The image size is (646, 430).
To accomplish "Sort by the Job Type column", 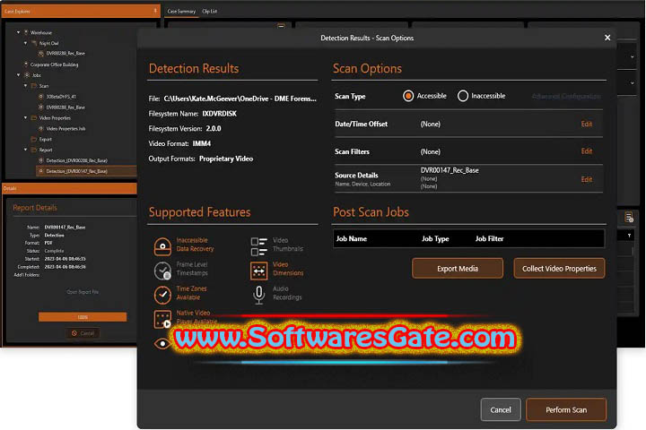I will point(435,238).
